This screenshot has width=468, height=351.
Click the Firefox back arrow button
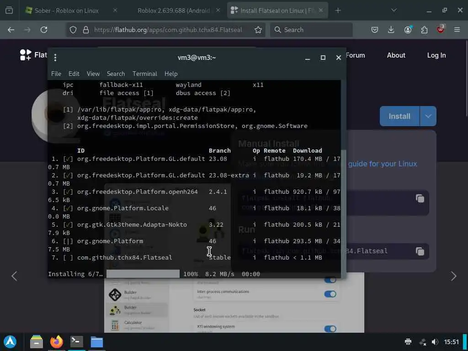click(11, 30)
